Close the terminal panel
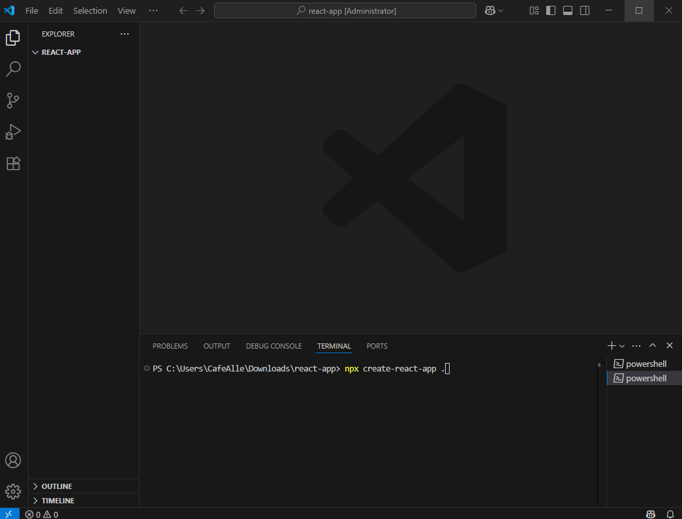682x519 pixels. coord(670,345)
